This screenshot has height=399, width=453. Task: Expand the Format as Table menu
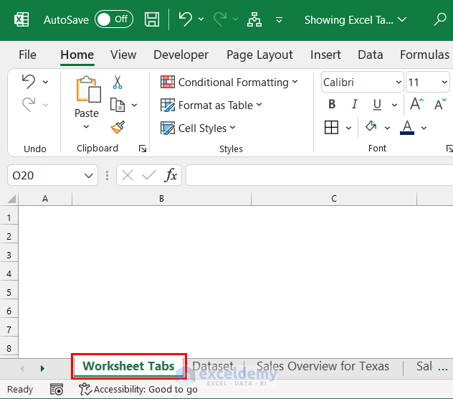[x=211, y=105]
